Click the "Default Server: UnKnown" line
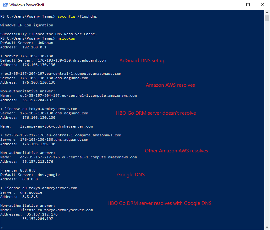The width and height of the screenshot is (270, 230). pyautogui.click(x=27, y=43)
